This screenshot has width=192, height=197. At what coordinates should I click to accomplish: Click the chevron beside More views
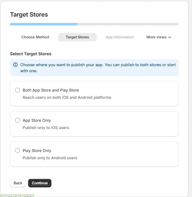coord(170,37)
